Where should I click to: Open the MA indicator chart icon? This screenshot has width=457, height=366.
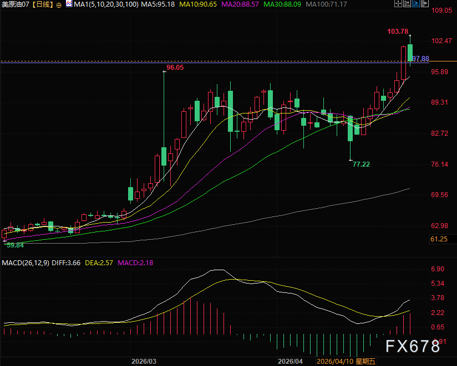click(x=69, y=4)
